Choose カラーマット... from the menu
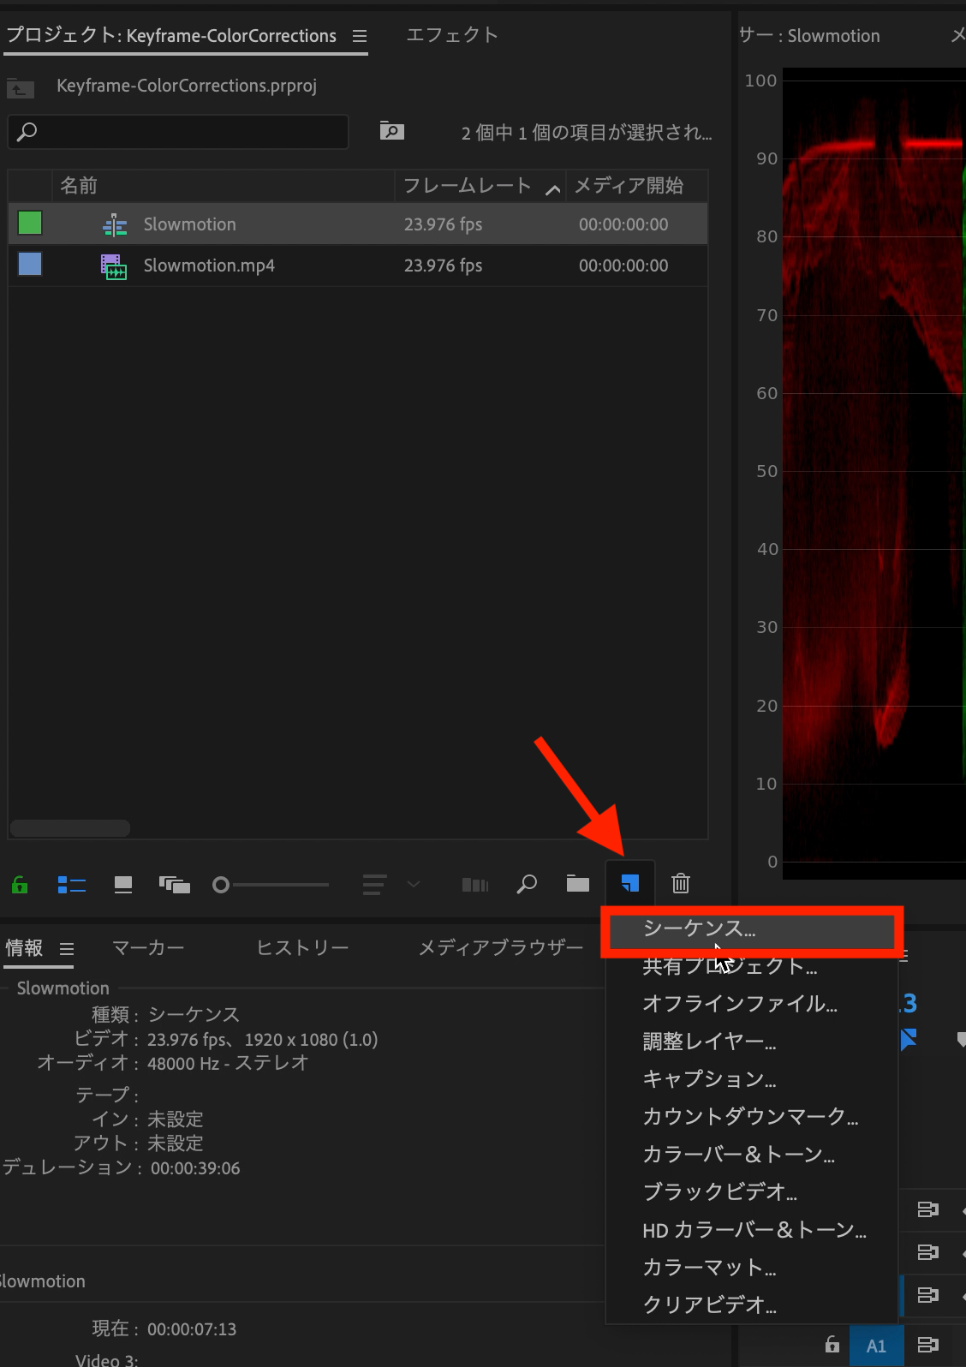The width and height of the screenshot is (966, 1367). point(750,1268)
